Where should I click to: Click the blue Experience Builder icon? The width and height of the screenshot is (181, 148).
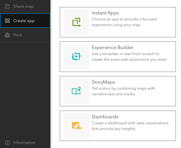tap(76, 56)
